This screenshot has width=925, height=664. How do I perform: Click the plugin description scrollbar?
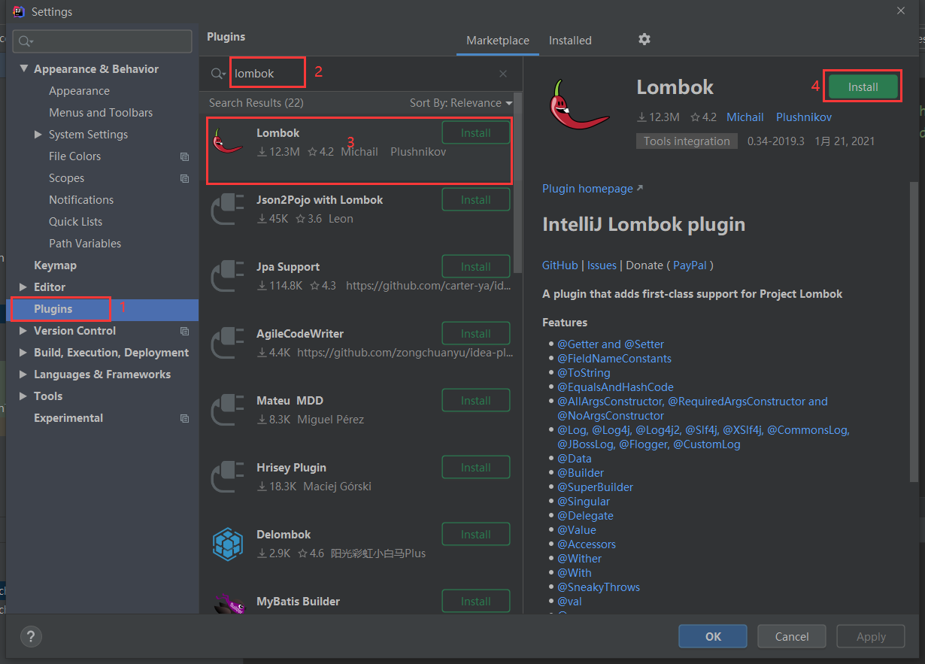[914, 331]
